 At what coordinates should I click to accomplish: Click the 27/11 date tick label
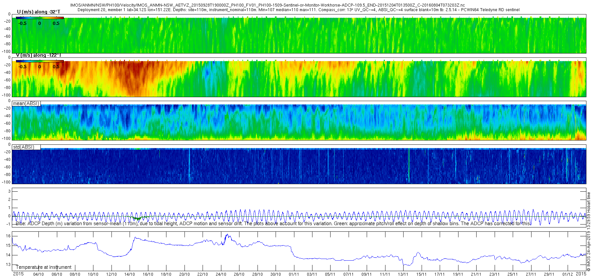pos(531,274)
